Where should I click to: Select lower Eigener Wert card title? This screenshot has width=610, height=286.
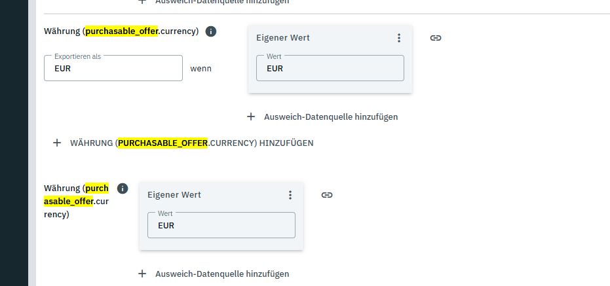click(174, 195)
